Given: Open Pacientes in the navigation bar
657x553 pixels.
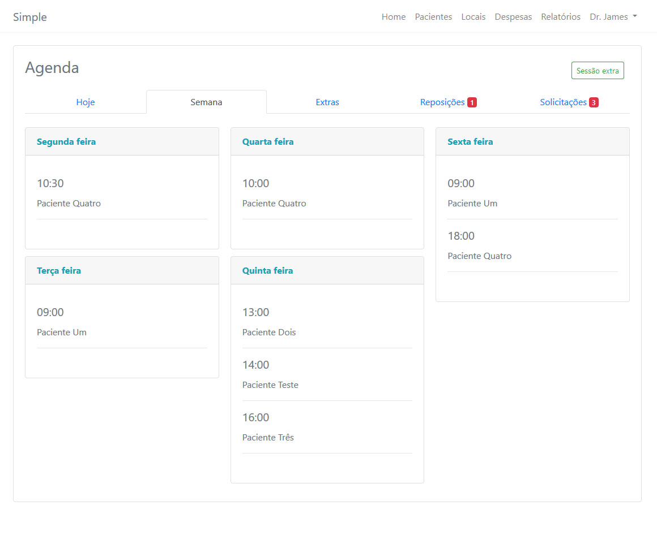Looking at the screenshot, I should [x=433, y=17].
